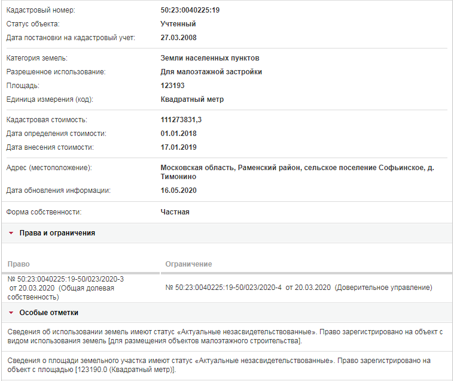The height and width of the screenshot is (381, 454).
Task: Click the Ограничение column header
Action: coord(188,264)
